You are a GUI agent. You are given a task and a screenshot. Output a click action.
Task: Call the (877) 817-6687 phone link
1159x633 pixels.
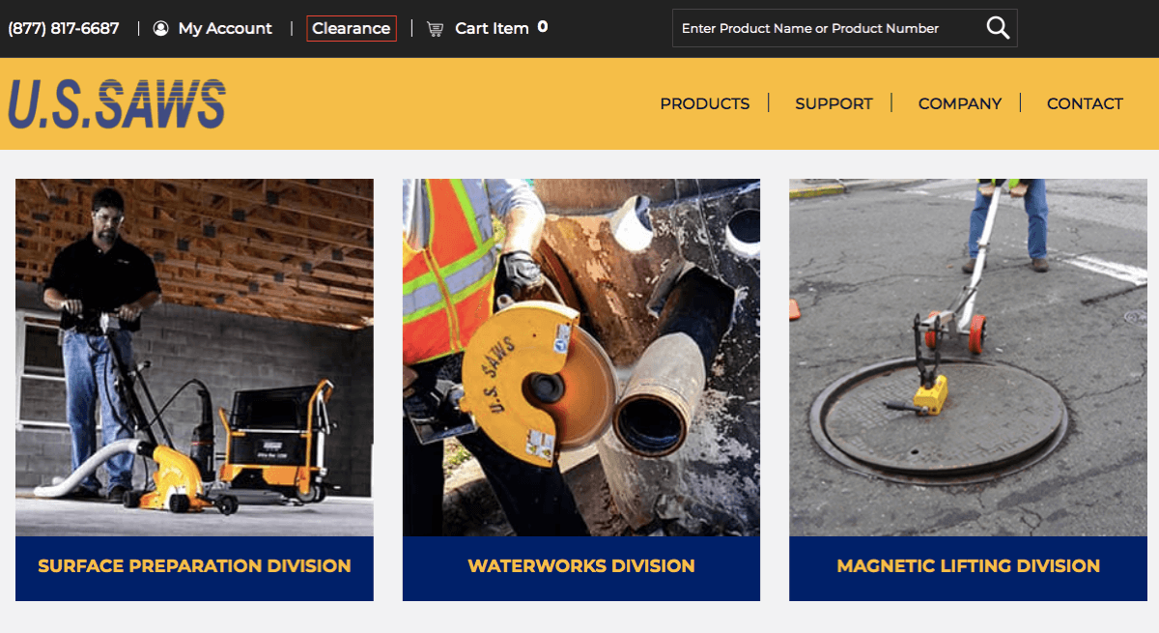[64, 29]
